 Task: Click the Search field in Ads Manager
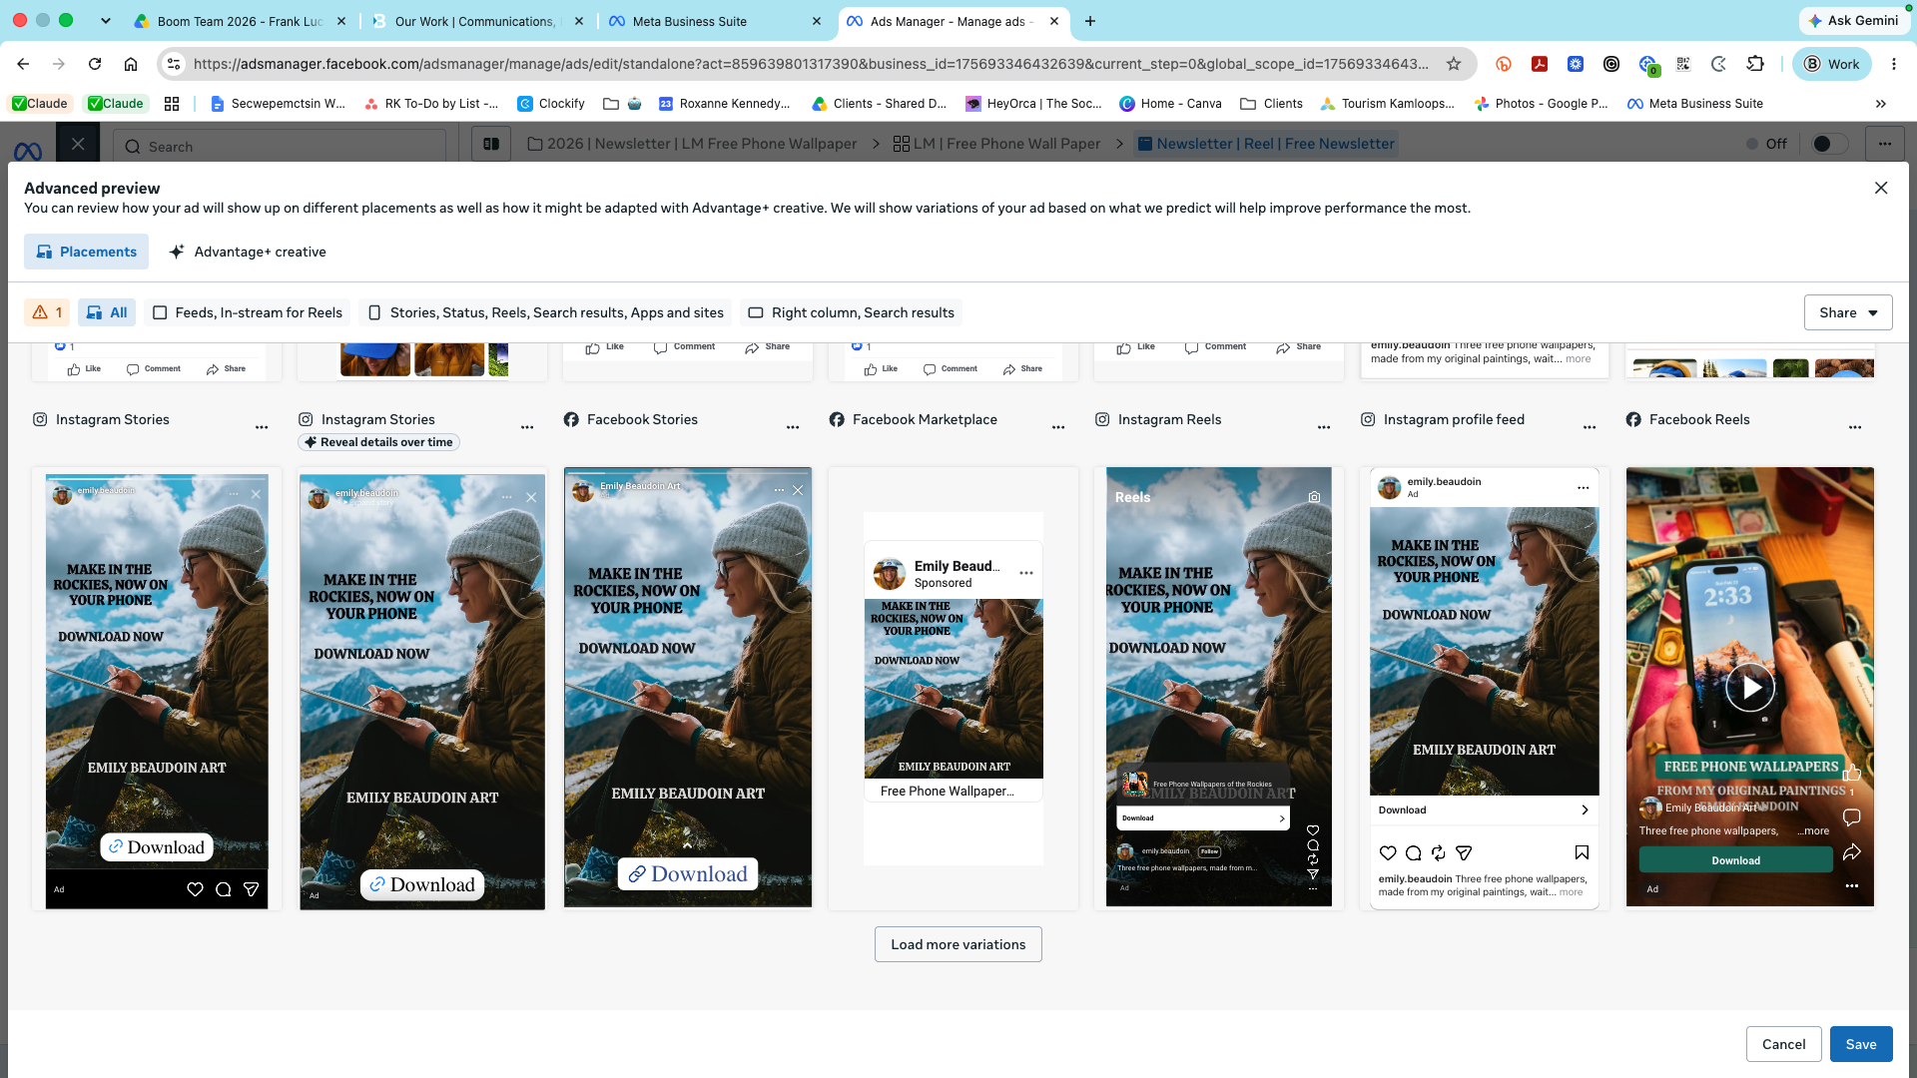click(280, 147)
